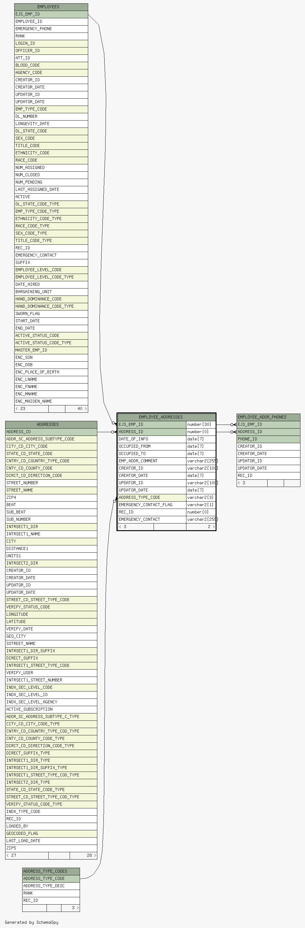Screen dimensions: 305x928
Task: Click the SUB_BEAT row
Action: pyautogui.click(x=51, y=512)
